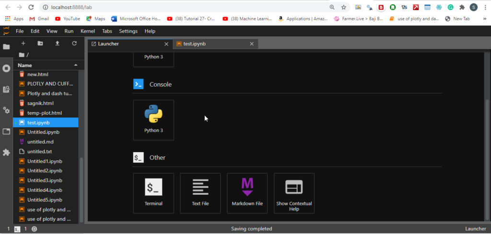Screen dimensions: 491x234
Task: Open the Kernel menu
Action: (x=88, y=31)
